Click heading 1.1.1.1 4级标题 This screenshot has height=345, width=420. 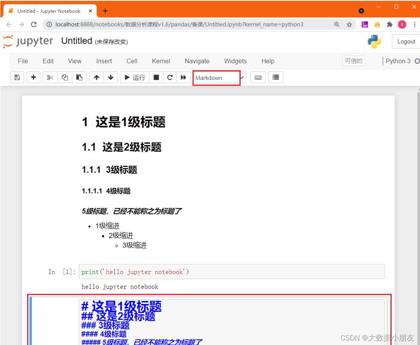pyautogui.click(x=106, y=191)
